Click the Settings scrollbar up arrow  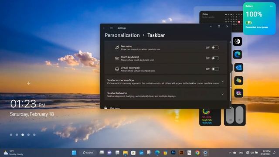point(230,42)
